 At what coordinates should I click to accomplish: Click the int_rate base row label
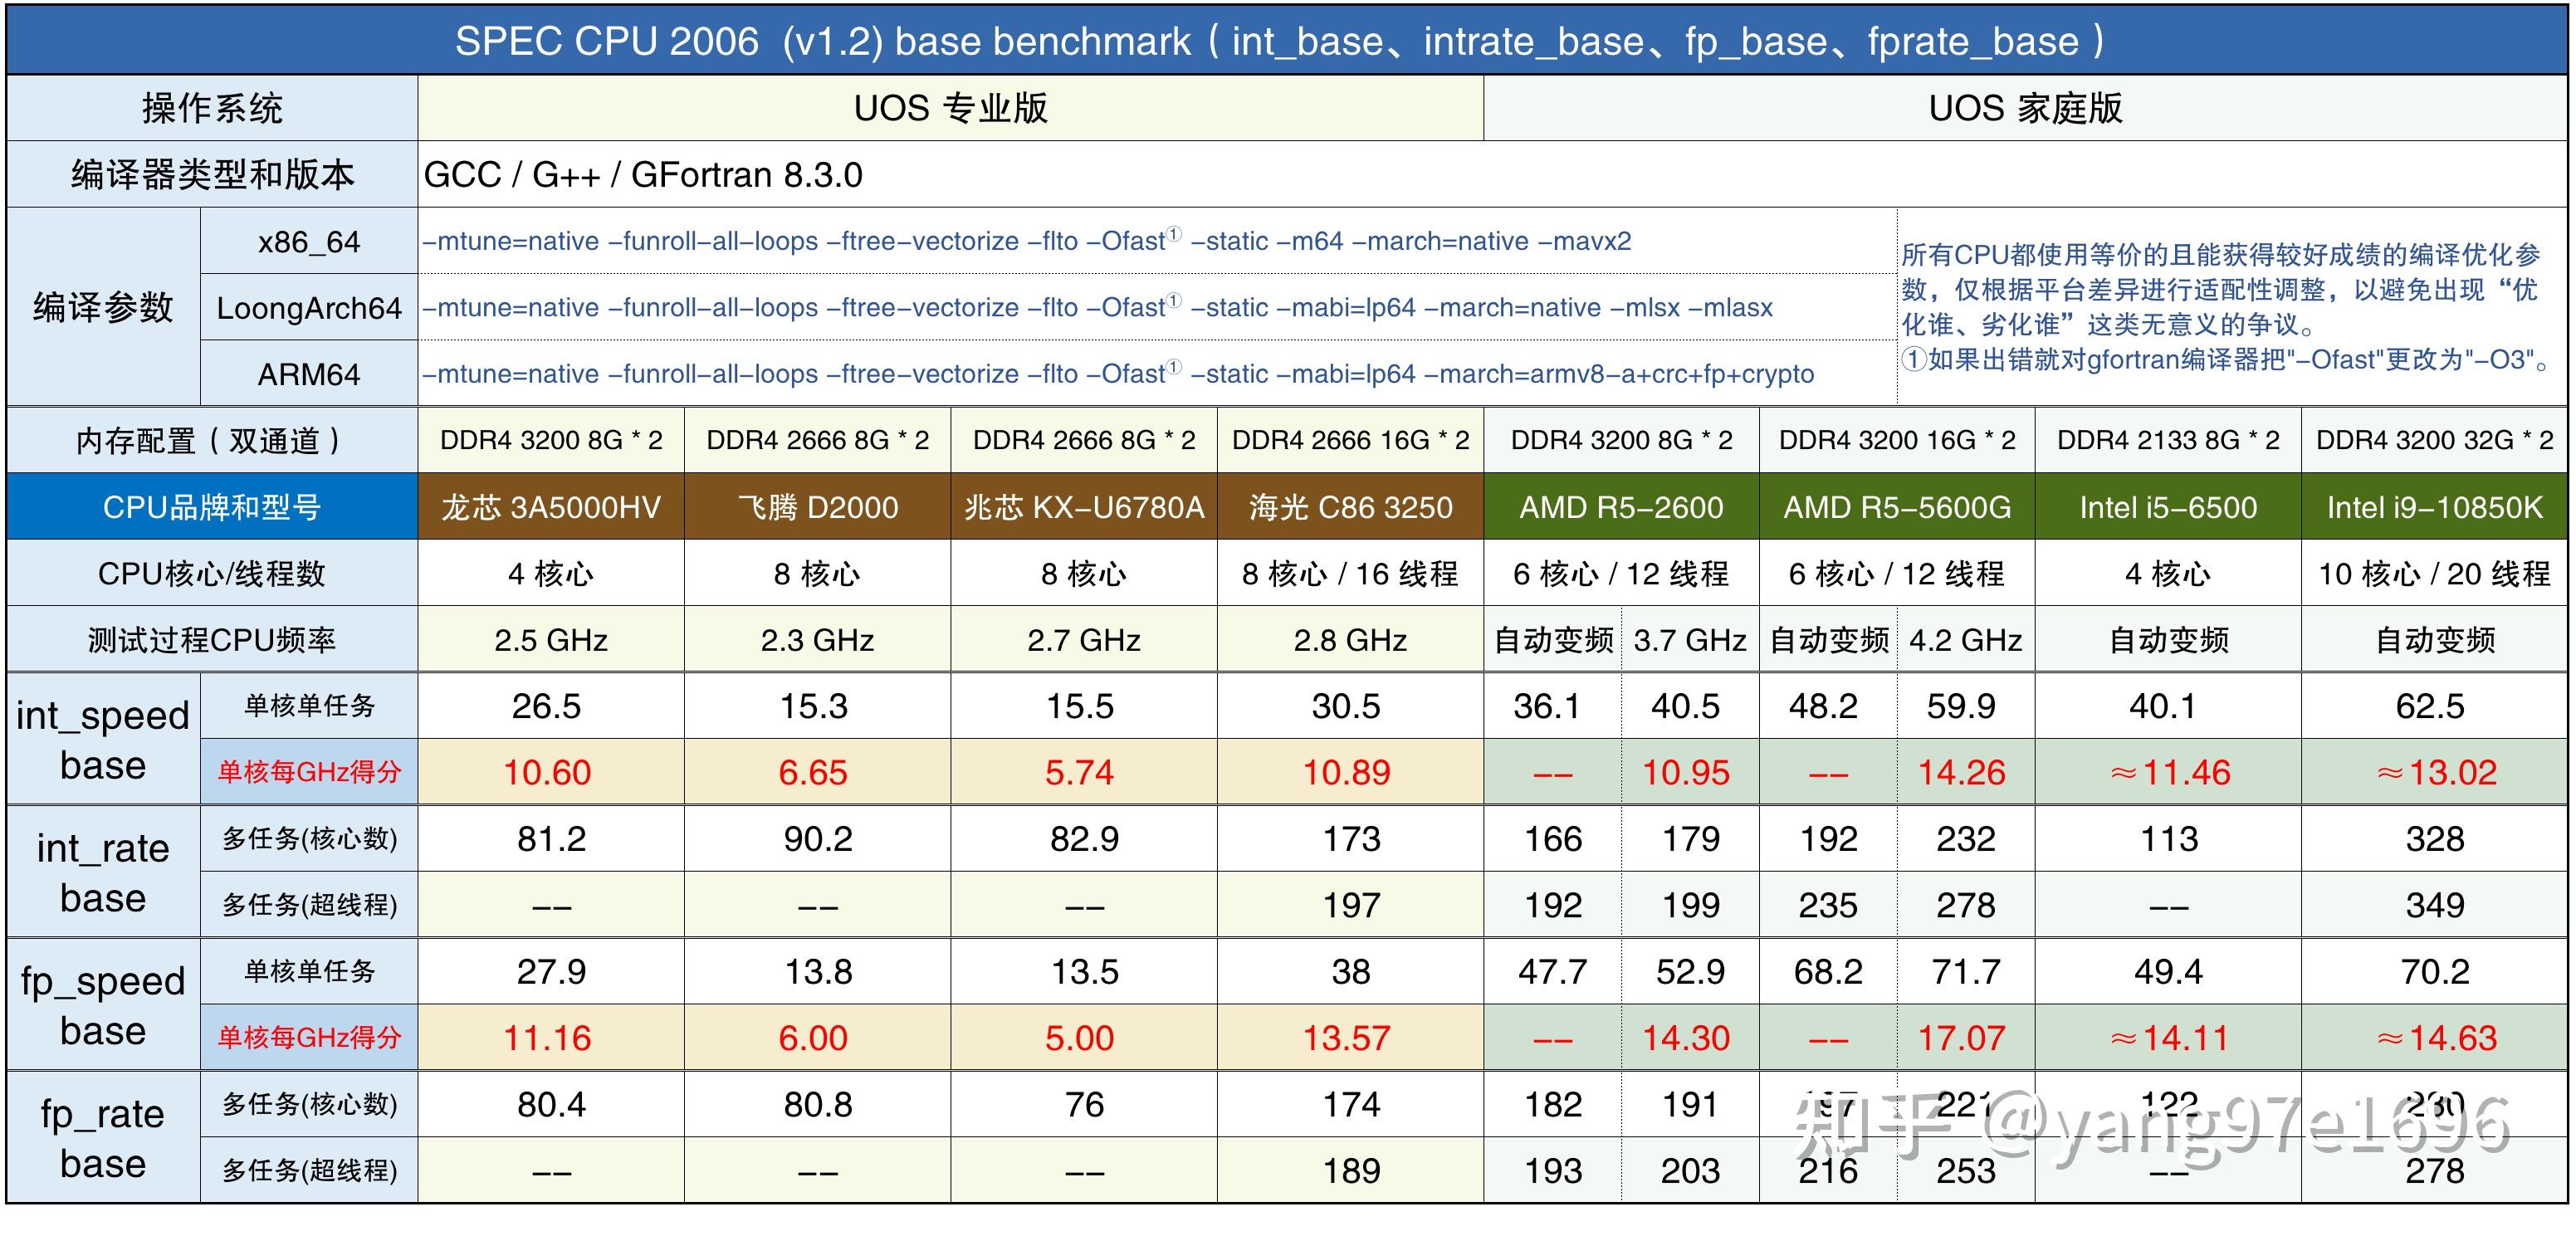pyautogui.click(x=103, y=872)
